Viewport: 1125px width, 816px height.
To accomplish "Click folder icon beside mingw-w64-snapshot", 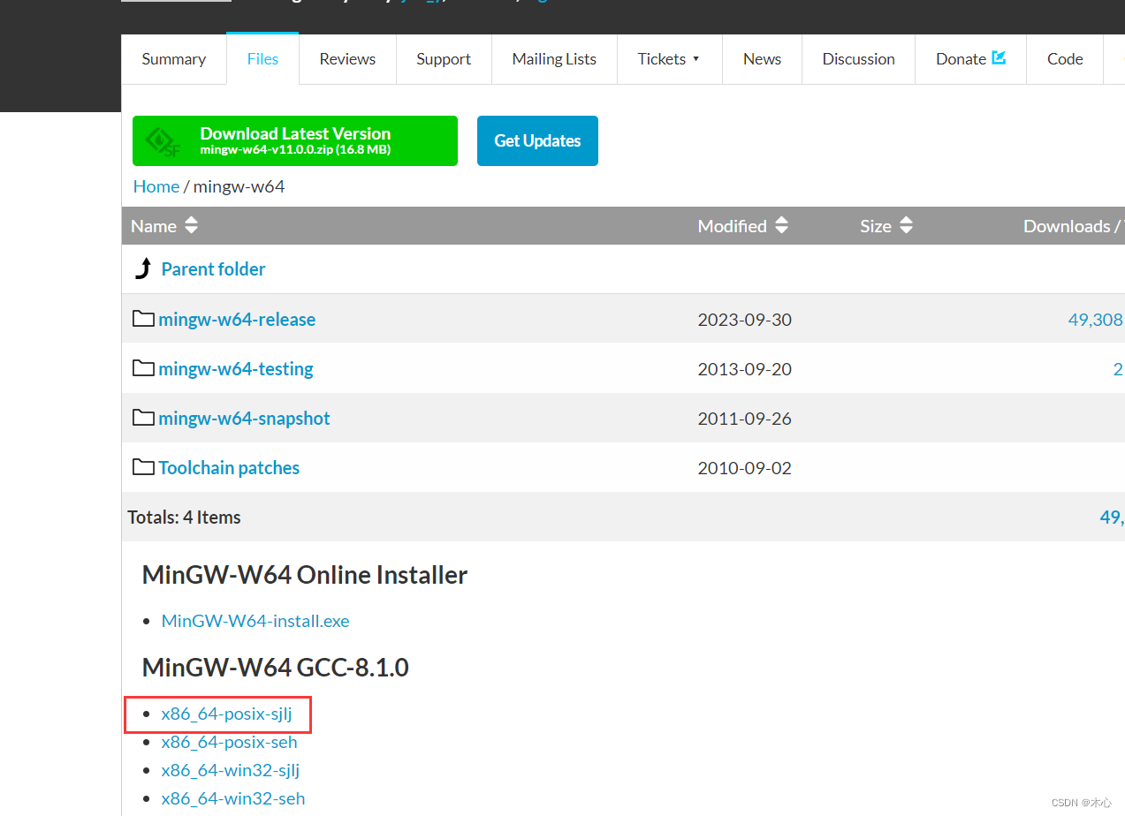I will 143,417.
